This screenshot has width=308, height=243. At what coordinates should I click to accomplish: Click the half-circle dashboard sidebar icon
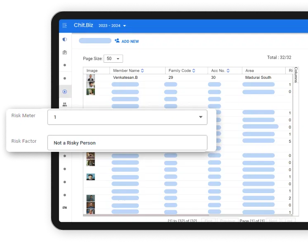coord(65,40)
